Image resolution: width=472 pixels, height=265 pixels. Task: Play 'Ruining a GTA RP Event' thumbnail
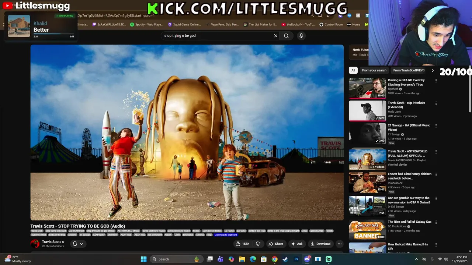[367, 88]
